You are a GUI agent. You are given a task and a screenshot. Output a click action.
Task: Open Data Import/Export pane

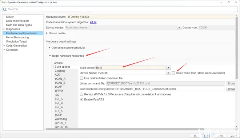(17, 21)
